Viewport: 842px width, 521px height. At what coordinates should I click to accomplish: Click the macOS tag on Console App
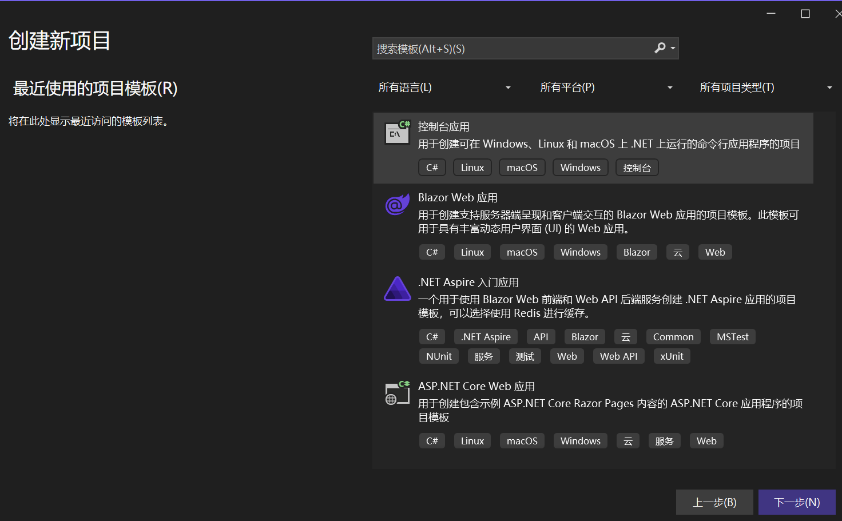[522, 168]
